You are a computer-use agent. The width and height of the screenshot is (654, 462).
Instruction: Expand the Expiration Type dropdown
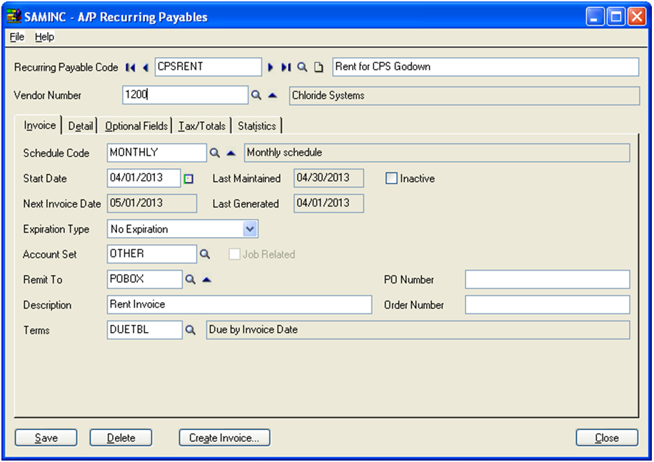tap(250, 229)
